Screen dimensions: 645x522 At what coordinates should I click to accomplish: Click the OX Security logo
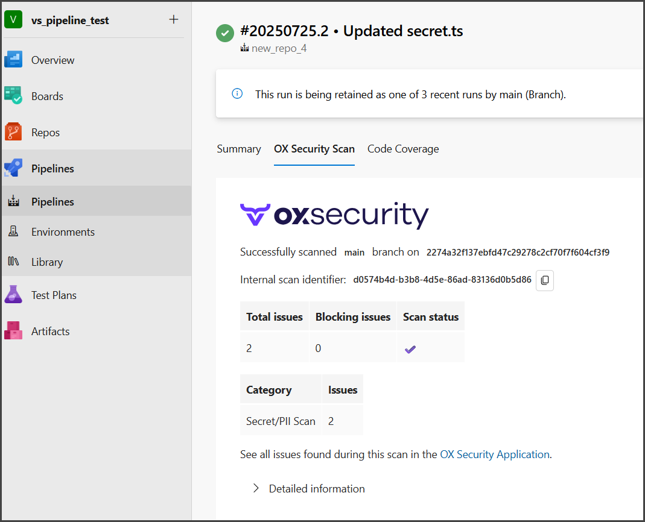pyautogui.click(x=334, y=215)
